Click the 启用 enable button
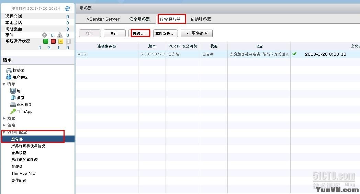Viewport: 360px width, 194px height. click(x=90, y=33)
